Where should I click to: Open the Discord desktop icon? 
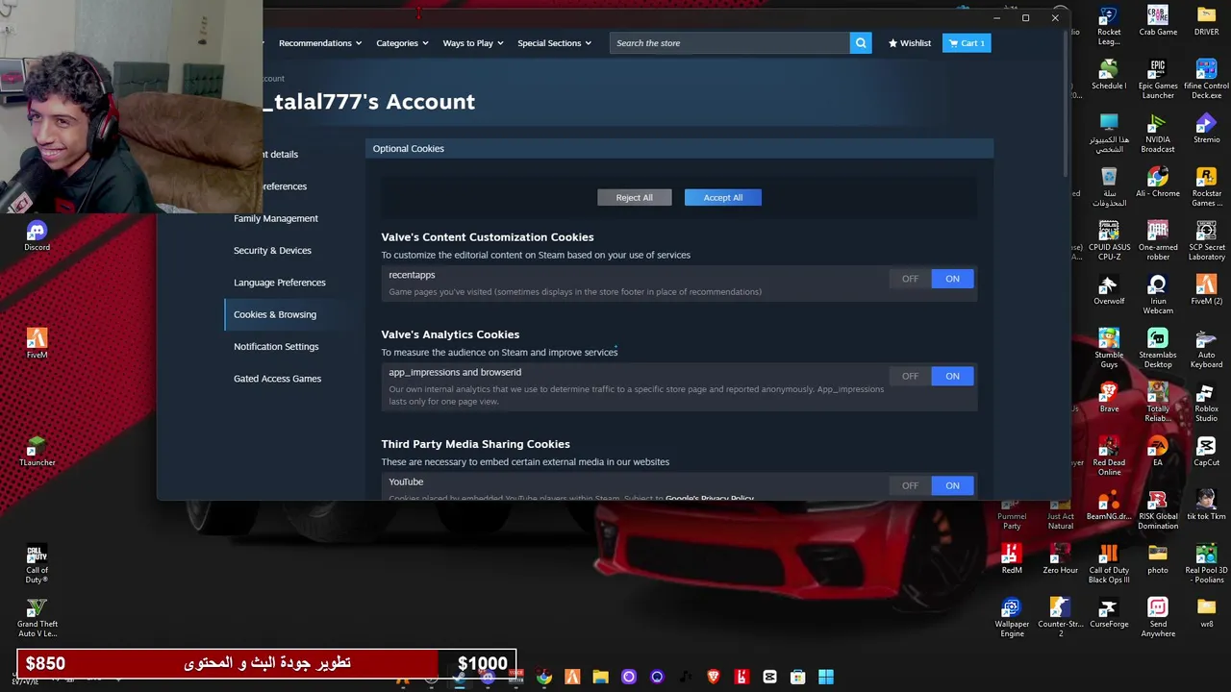[37, 236]
